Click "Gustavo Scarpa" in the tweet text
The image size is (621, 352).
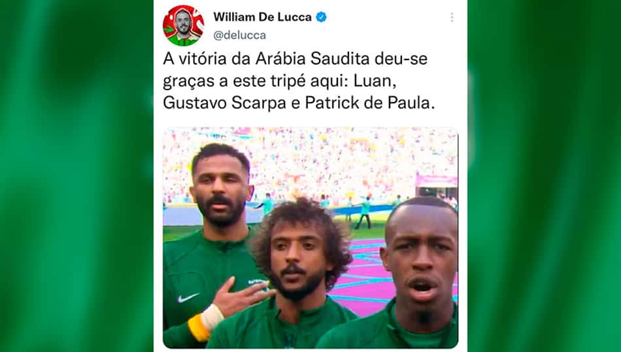click(225, 103)
